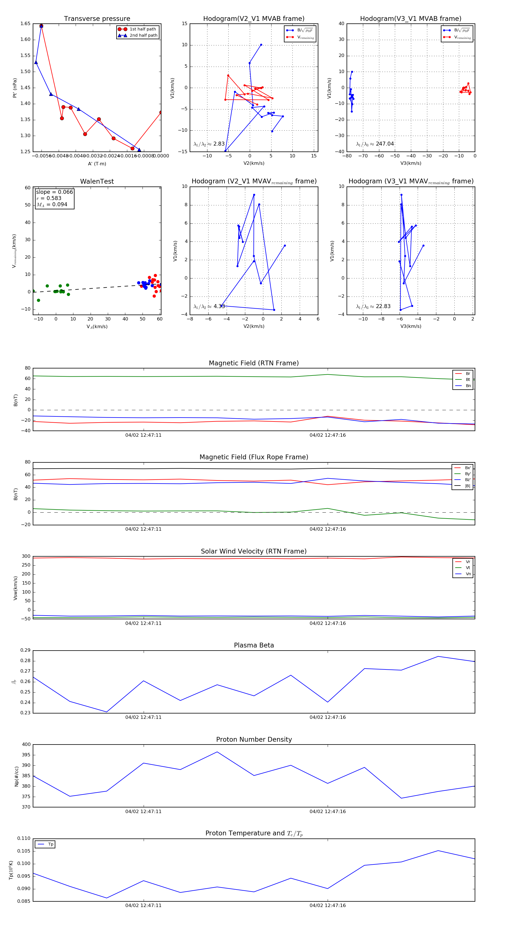Select the 'Bn' legend entry
Screen dimensions: 508x931
coord(463,386)
